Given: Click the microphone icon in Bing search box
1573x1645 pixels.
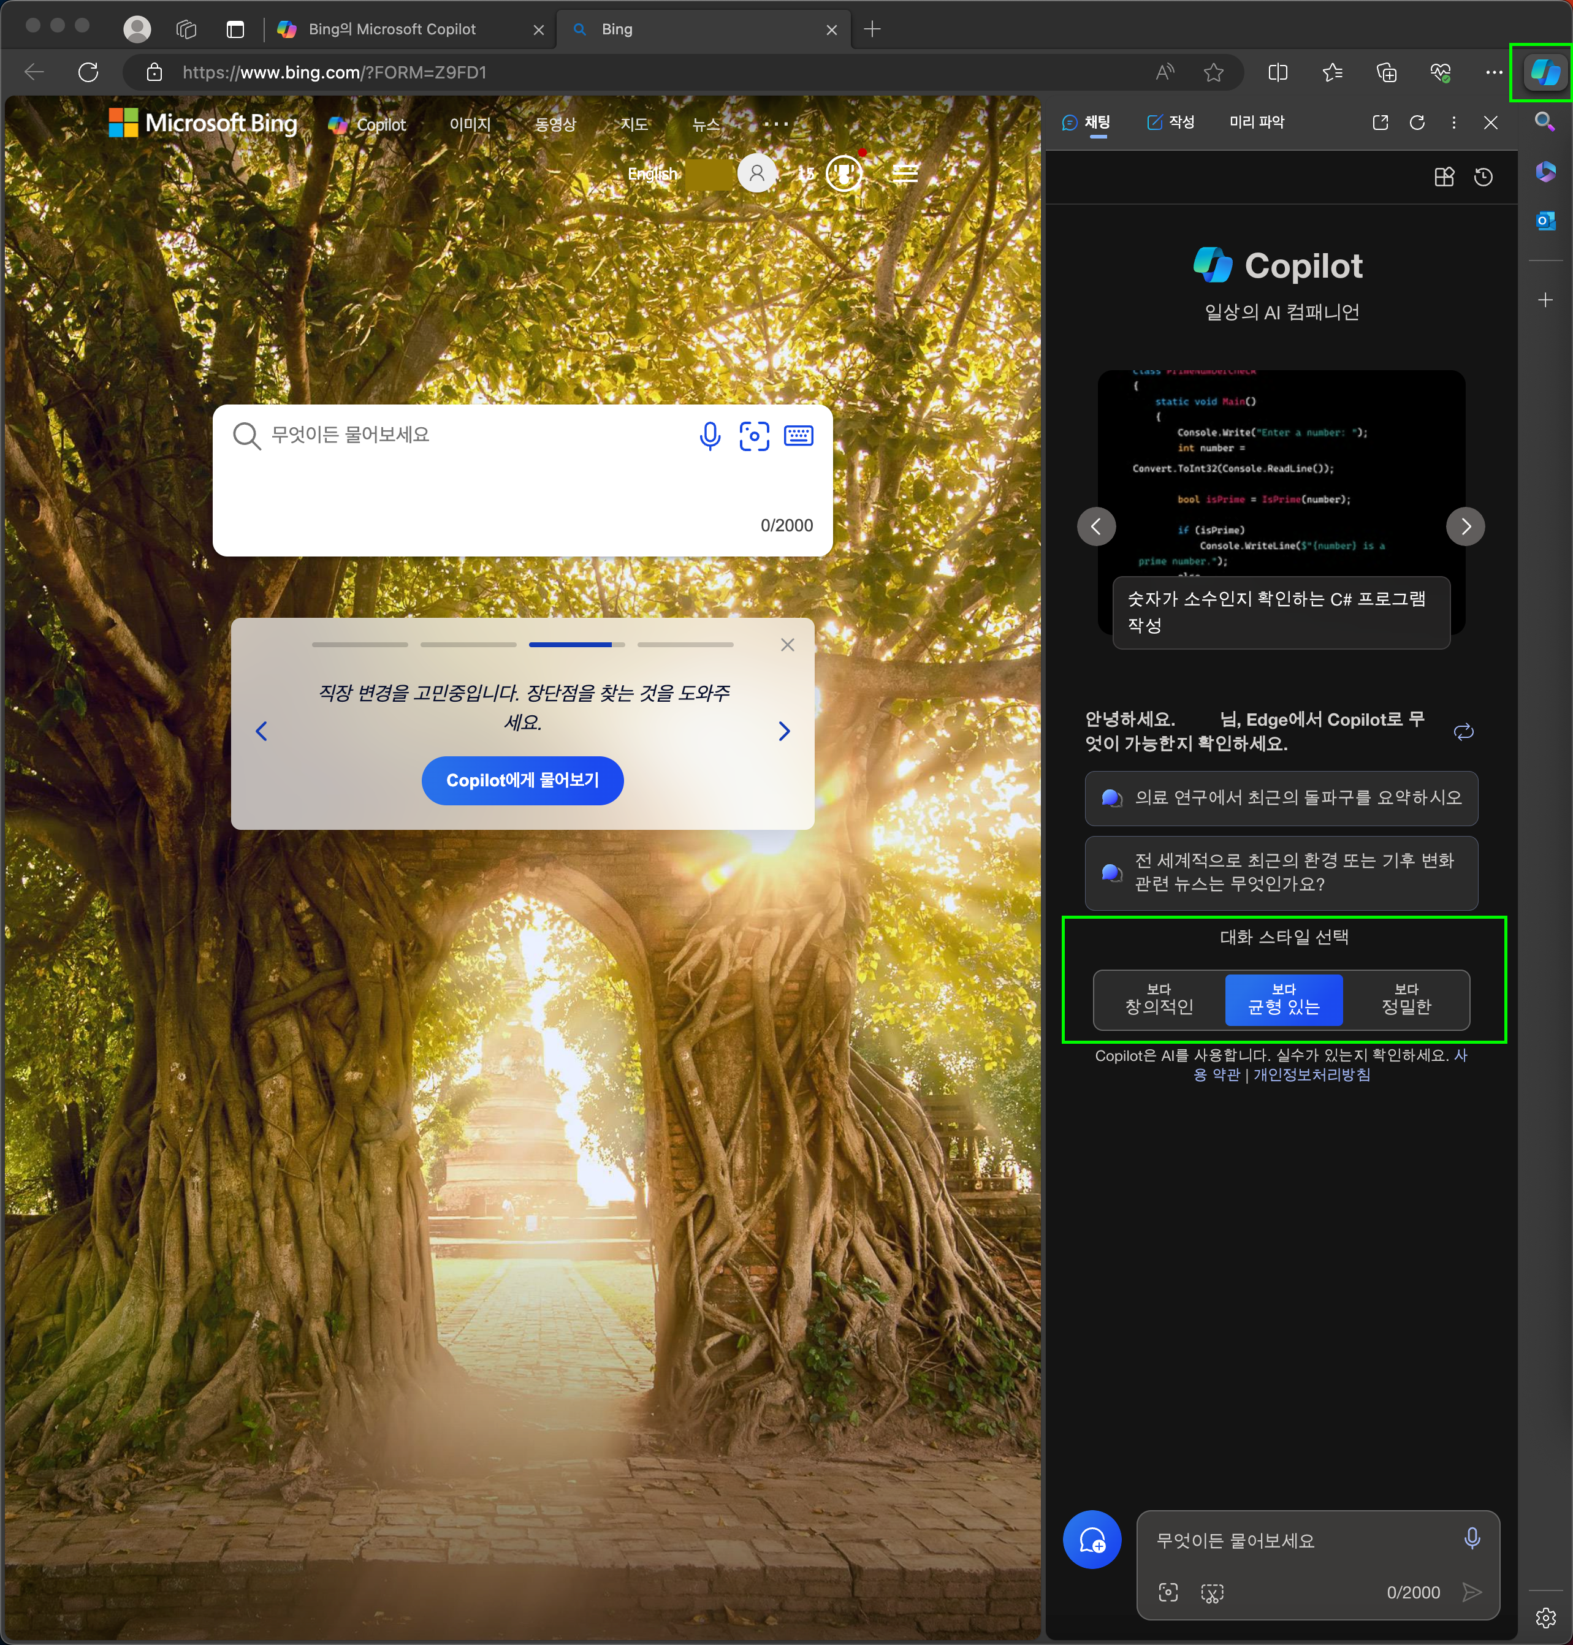Looking at the screenshot, I should coord(709,436).
